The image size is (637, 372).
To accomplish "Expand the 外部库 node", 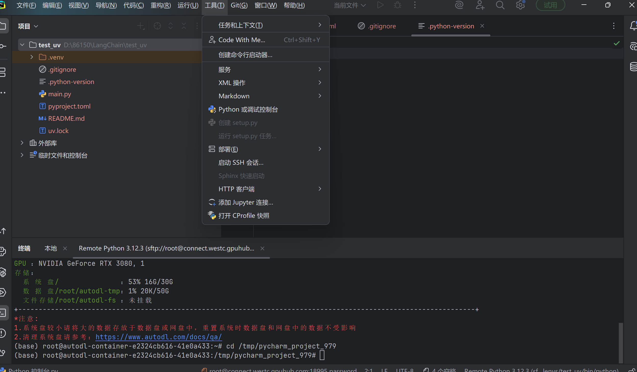I will coord(22,143).
